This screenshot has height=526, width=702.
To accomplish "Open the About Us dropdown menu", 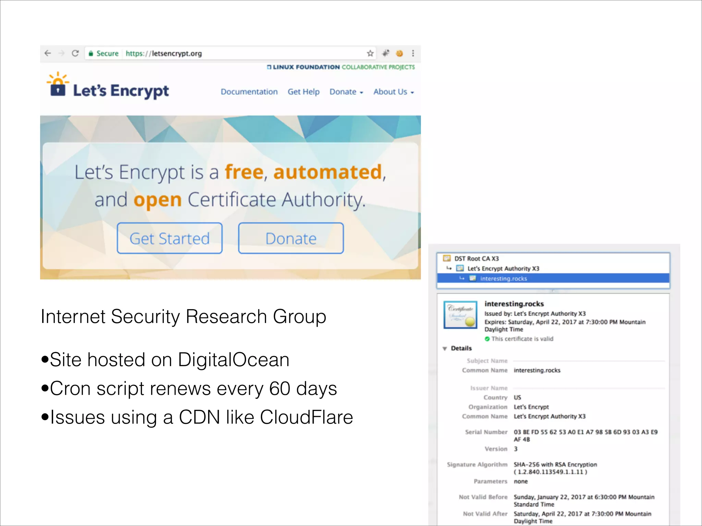I will pos(394,92).
